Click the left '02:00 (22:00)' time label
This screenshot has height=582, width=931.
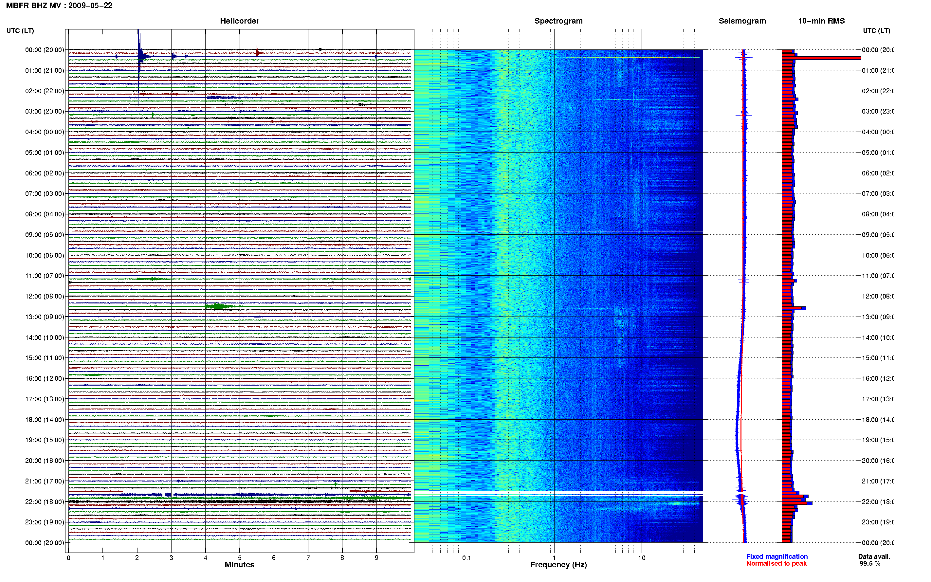[x=45, y=91]
